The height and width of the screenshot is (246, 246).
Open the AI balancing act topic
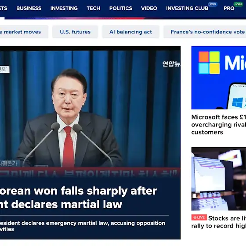131,32
